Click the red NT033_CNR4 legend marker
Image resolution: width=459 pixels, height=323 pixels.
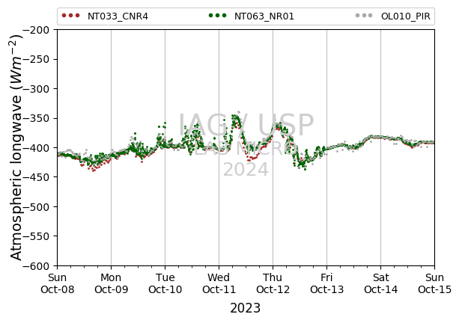point(70,16)
